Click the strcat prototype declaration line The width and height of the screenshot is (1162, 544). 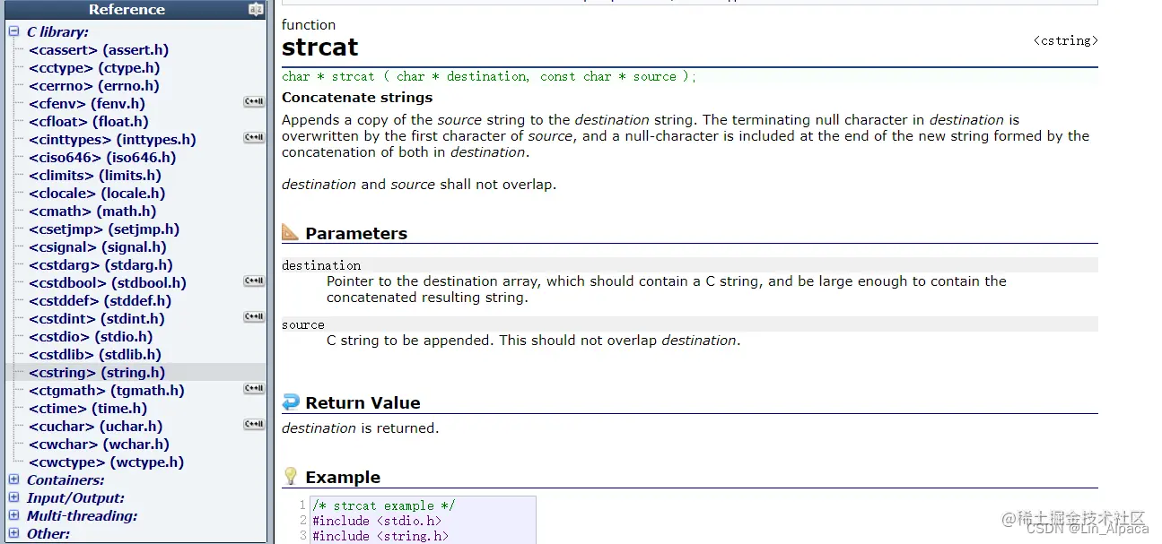point(489,76)
